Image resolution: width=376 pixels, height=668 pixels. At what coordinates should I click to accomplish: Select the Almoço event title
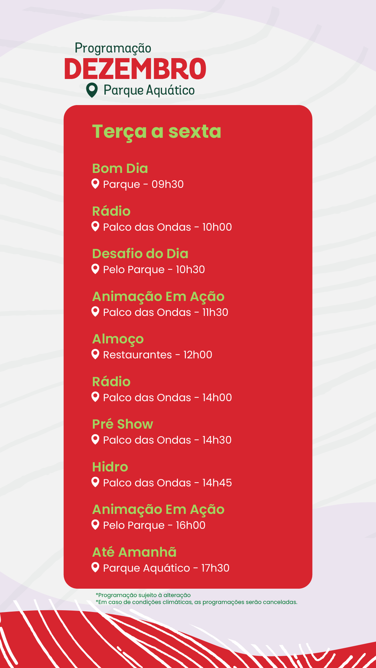[x=118, y=339]
